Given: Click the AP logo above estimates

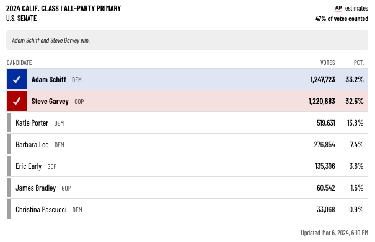Looking at the screenshot, I should [338, 9].
